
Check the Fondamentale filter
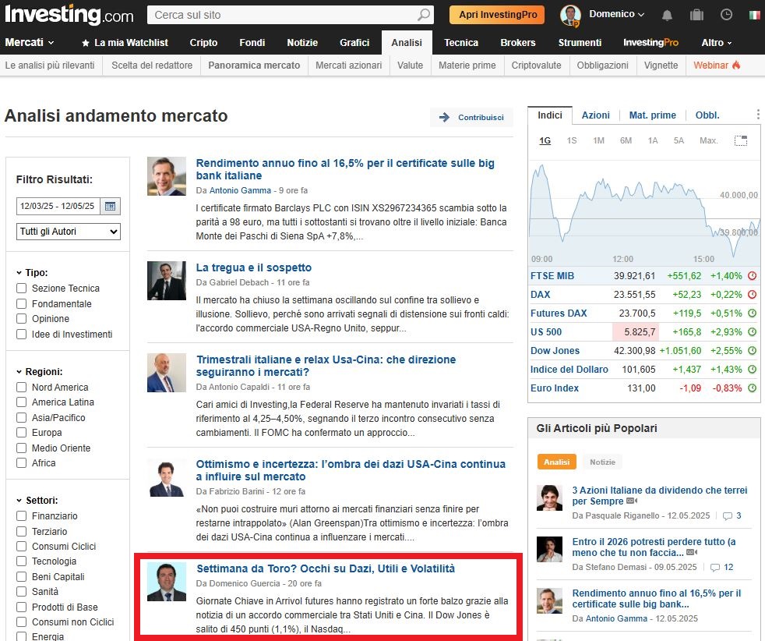pos(22,303)
